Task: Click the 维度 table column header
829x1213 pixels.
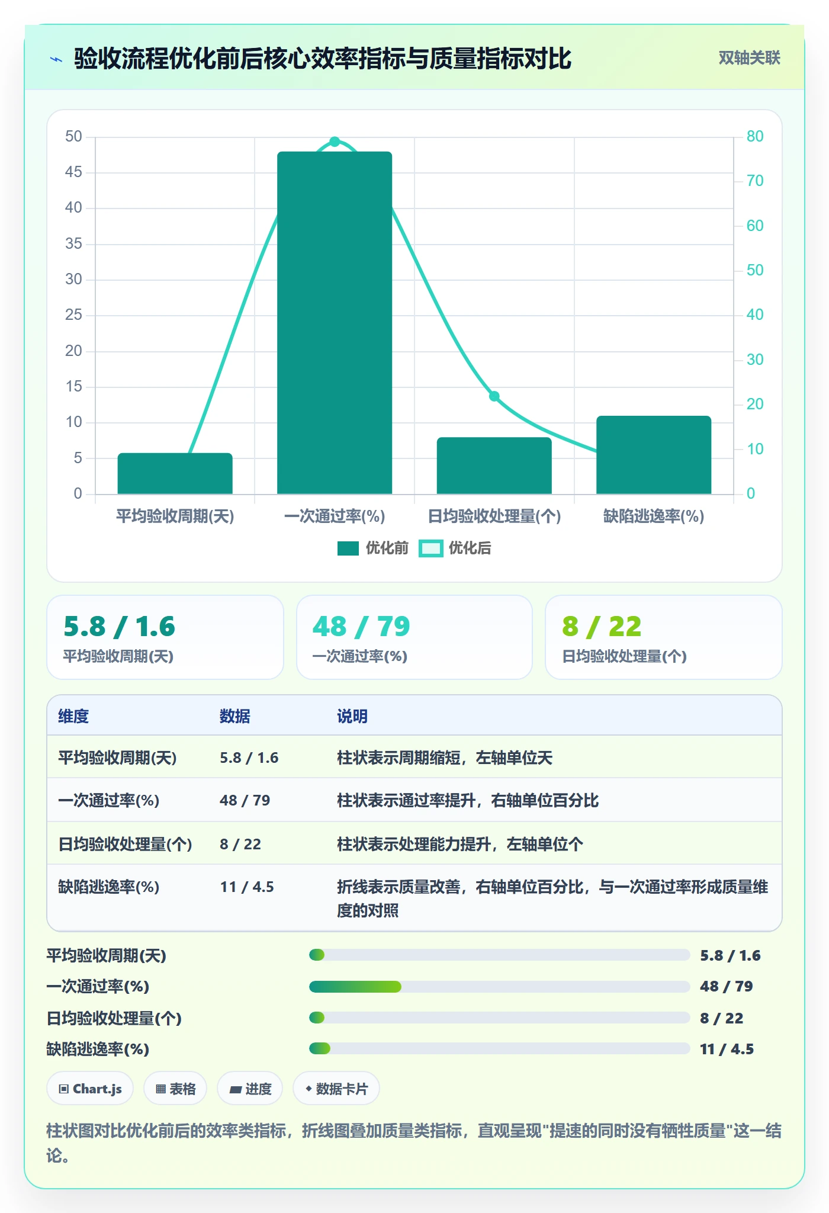Action: click(x=73, y=716)
